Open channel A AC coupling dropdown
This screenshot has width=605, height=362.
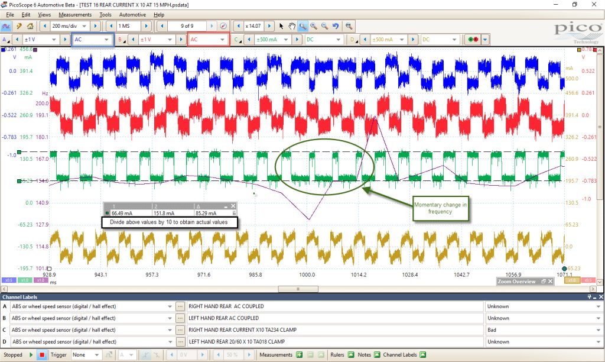[x=92, y=40]
